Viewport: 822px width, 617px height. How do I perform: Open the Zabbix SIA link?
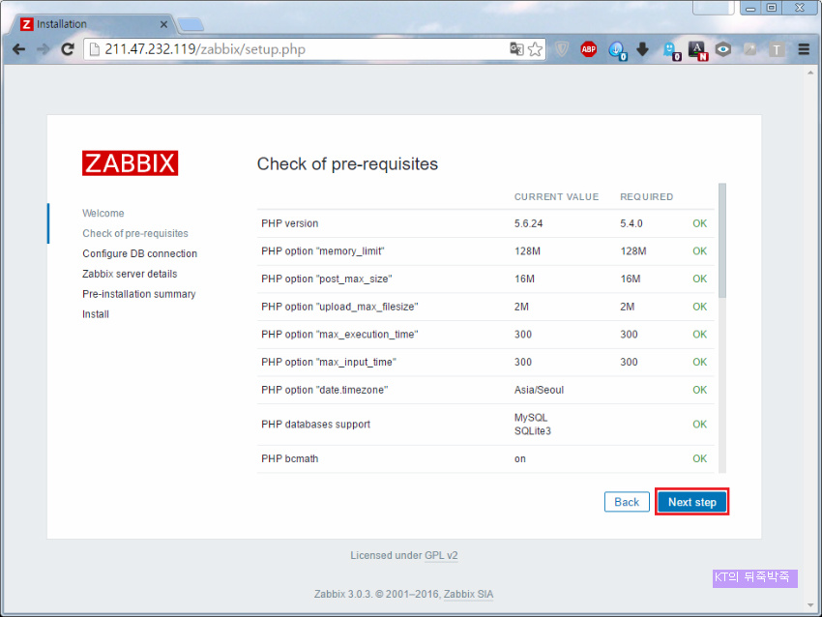coord(468,595)
